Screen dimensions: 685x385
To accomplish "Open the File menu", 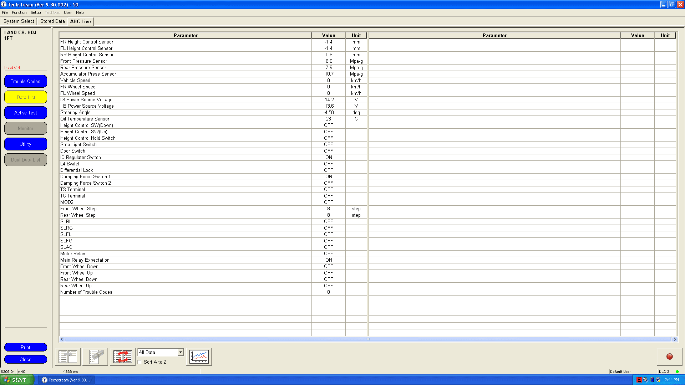I will pyautogui.click(x=5, y=12).
